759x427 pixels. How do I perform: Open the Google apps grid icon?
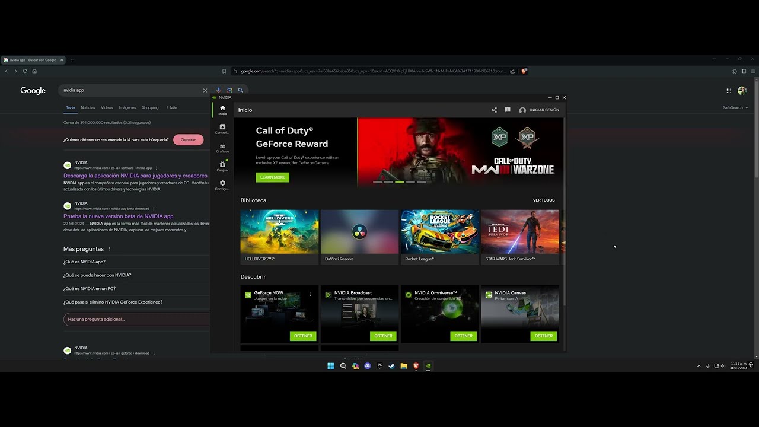(729, 91)
